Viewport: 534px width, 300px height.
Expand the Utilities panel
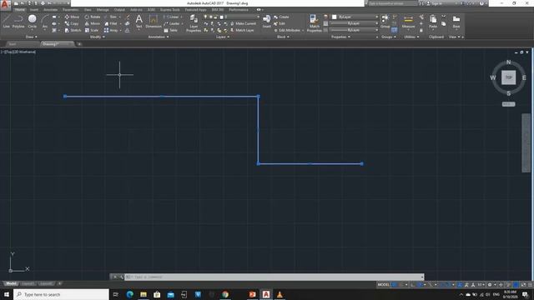pos(411,37)
